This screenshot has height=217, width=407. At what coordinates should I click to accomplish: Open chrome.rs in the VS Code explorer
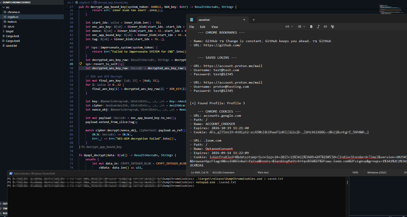[32, 12]
